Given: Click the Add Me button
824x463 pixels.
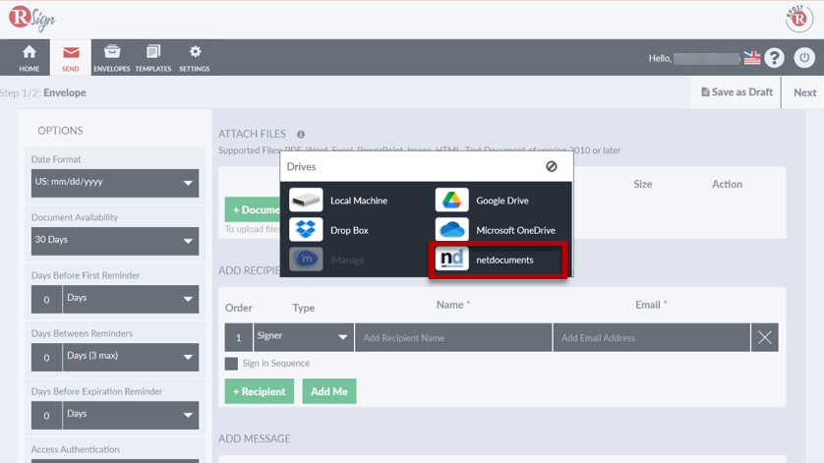Looking at the screenshot, I should (329, 391).
